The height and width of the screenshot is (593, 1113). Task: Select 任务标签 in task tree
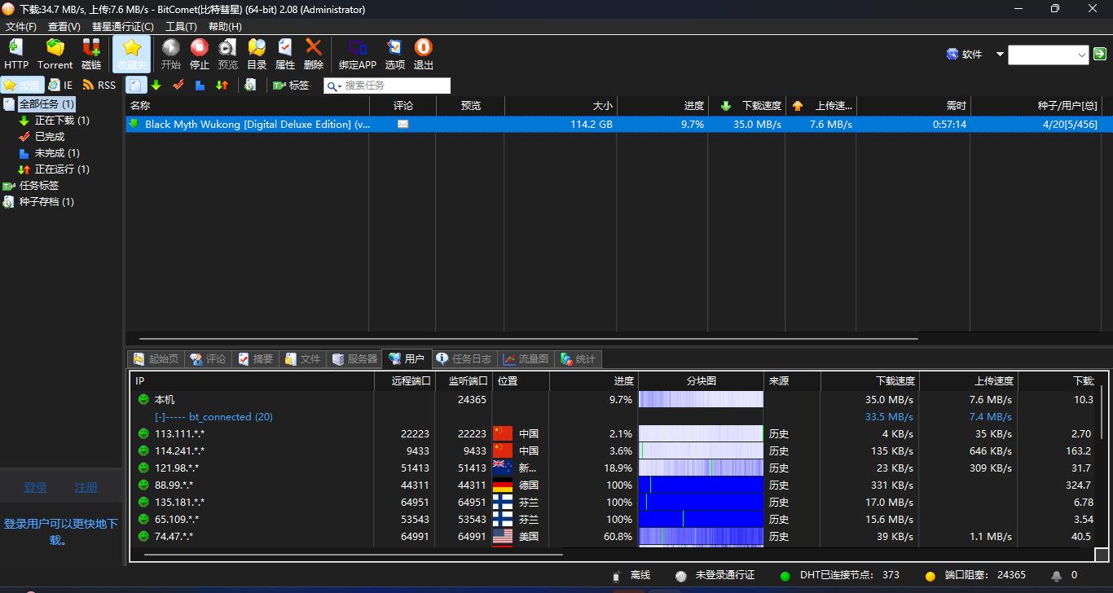39,186
